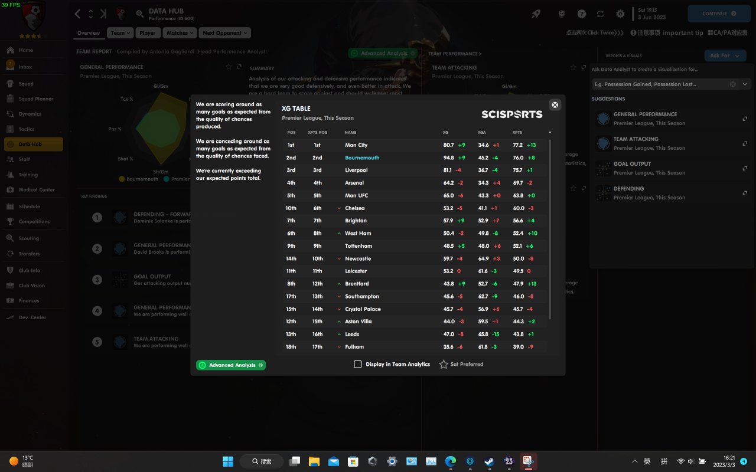Toggle the 英 input language indicator
The width and height of the screenshot is (756, 472).
point(647,461)
